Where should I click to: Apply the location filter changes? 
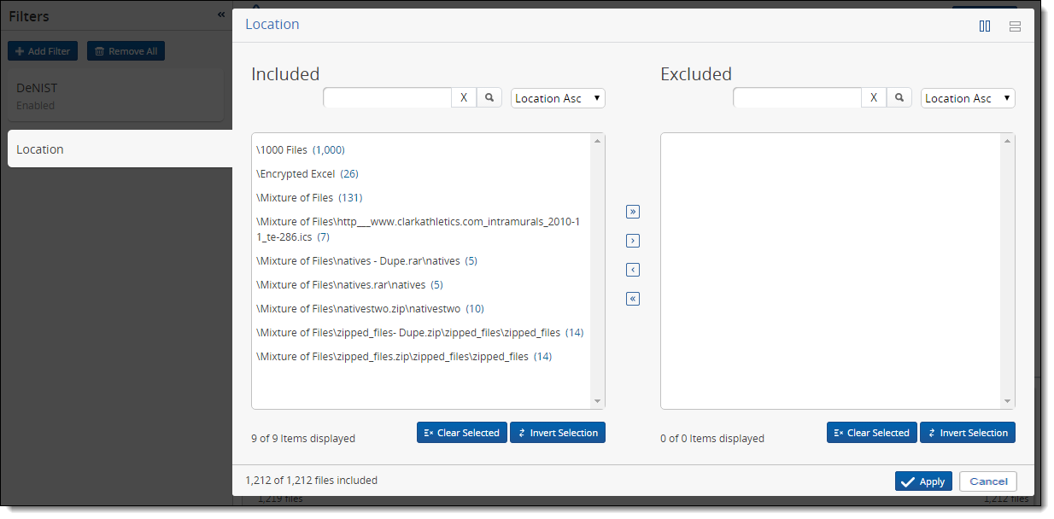923,481
